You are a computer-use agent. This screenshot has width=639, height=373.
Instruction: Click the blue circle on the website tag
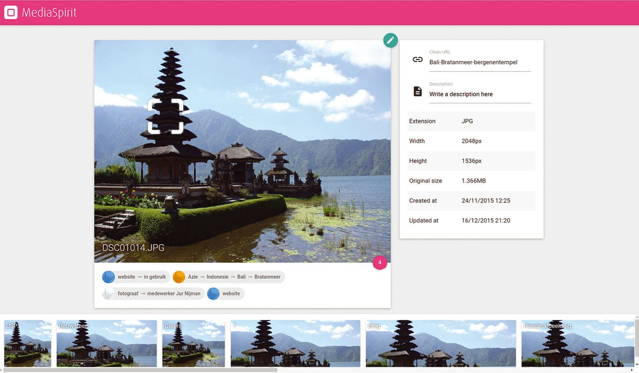click(x=213, y=293)
